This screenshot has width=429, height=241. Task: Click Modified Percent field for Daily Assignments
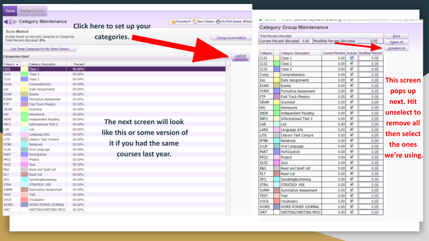click(x=370, y=80)
